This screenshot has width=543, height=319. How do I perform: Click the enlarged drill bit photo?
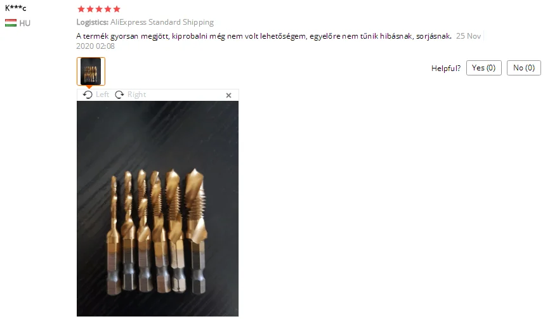157,209
